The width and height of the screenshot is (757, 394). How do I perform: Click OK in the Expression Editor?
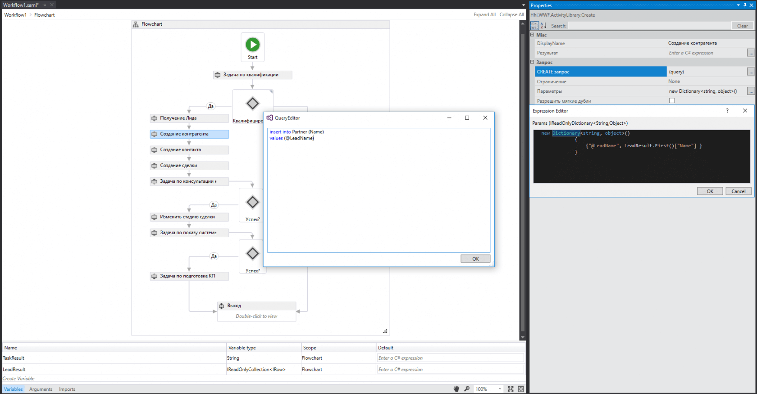click(x=710, y=191)
